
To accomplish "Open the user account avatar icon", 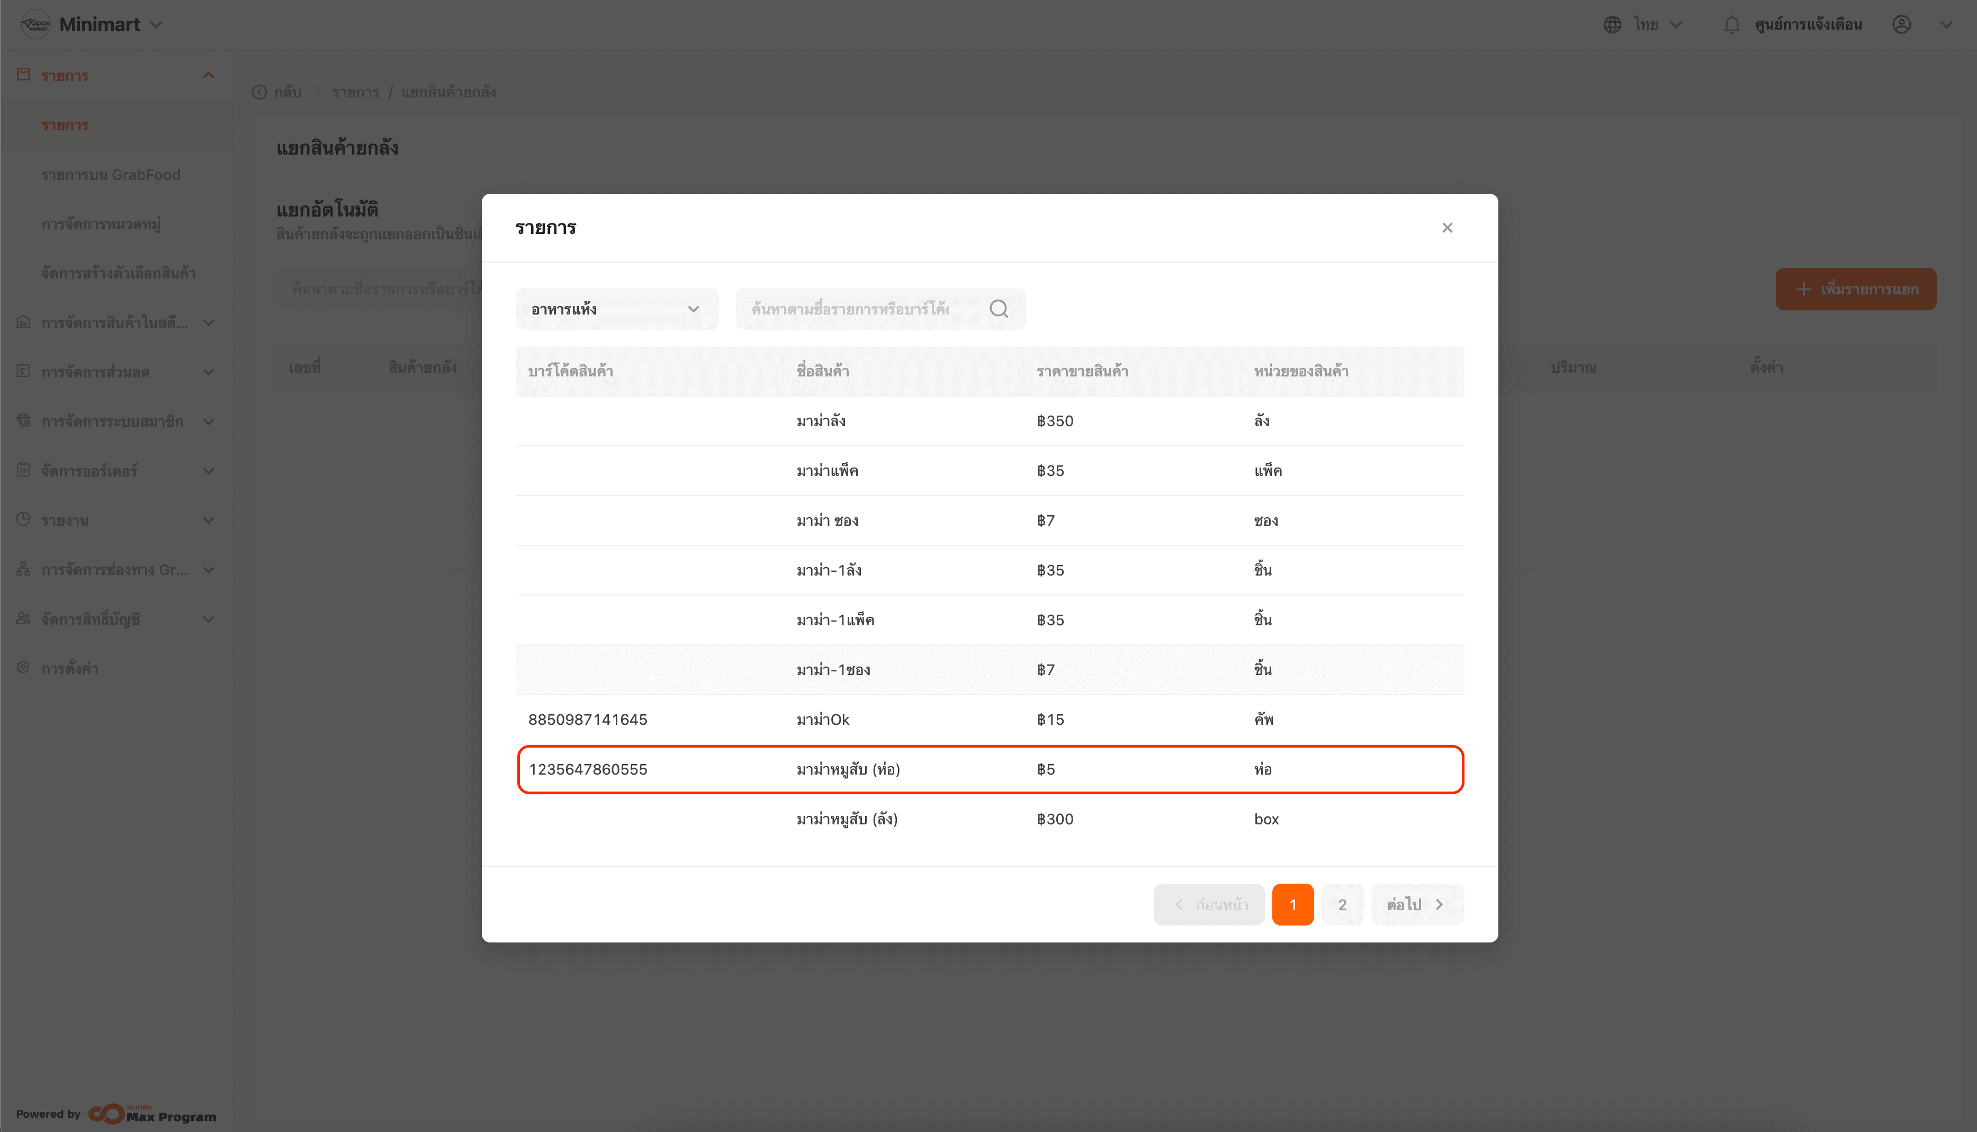I will [x=1902, y=25].
